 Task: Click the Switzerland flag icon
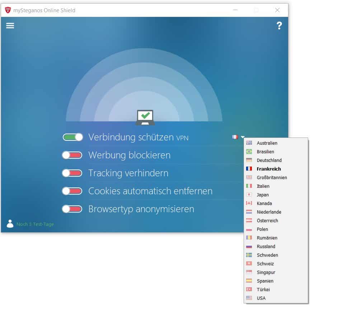249,264
